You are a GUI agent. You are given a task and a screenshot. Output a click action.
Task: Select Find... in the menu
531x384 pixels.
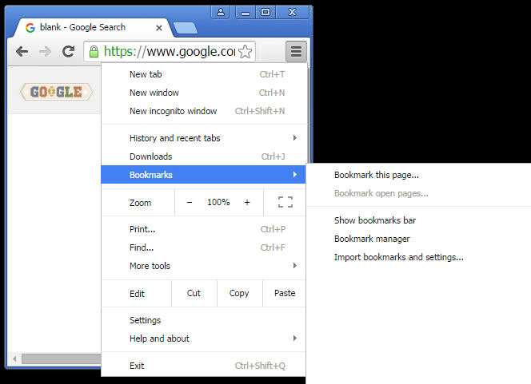click(204, 247)
